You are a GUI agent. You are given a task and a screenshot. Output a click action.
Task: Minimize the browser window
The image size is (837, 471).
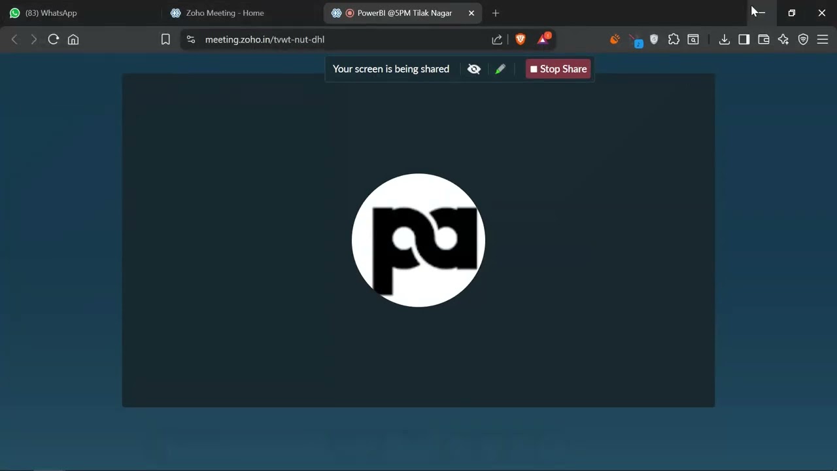click(x=761, y=13)
